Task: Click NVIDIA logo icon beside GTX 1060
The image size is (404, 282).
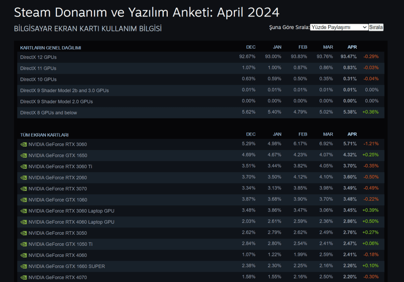Action: tap(23, 200)
